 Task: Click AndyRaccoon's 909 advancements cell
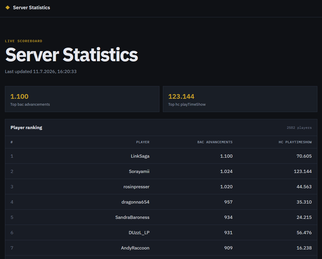click(x=228, y=248)
